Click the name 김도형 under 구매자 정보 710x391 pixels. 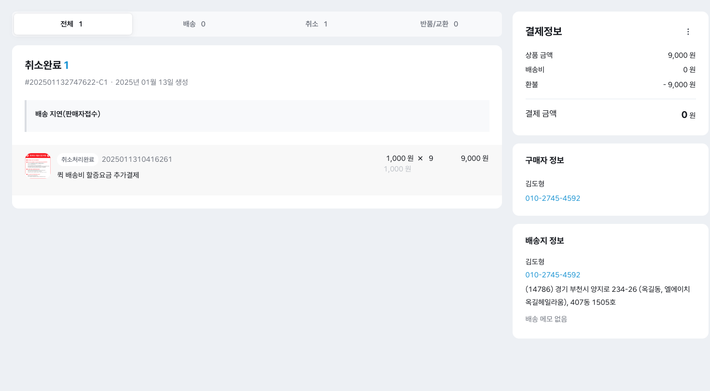tap(535, 183)
